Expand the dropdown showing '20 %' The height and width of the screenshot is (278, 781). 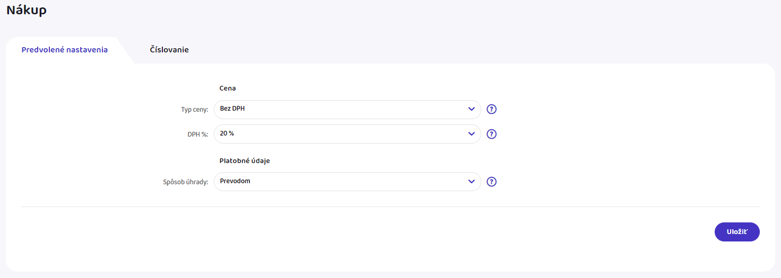tap(340, 134)
